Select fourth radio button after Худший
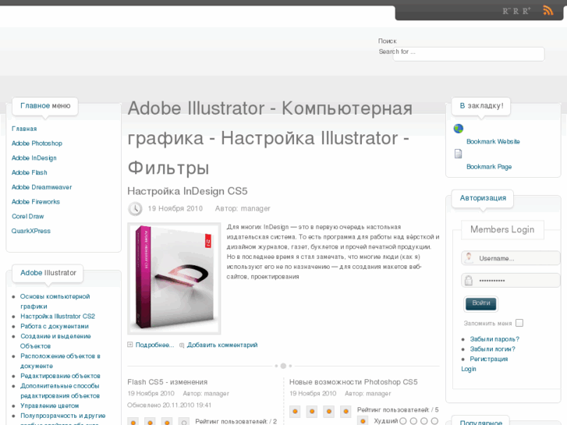Viewport: 567px width, 425px height. [x=434, y=421]
